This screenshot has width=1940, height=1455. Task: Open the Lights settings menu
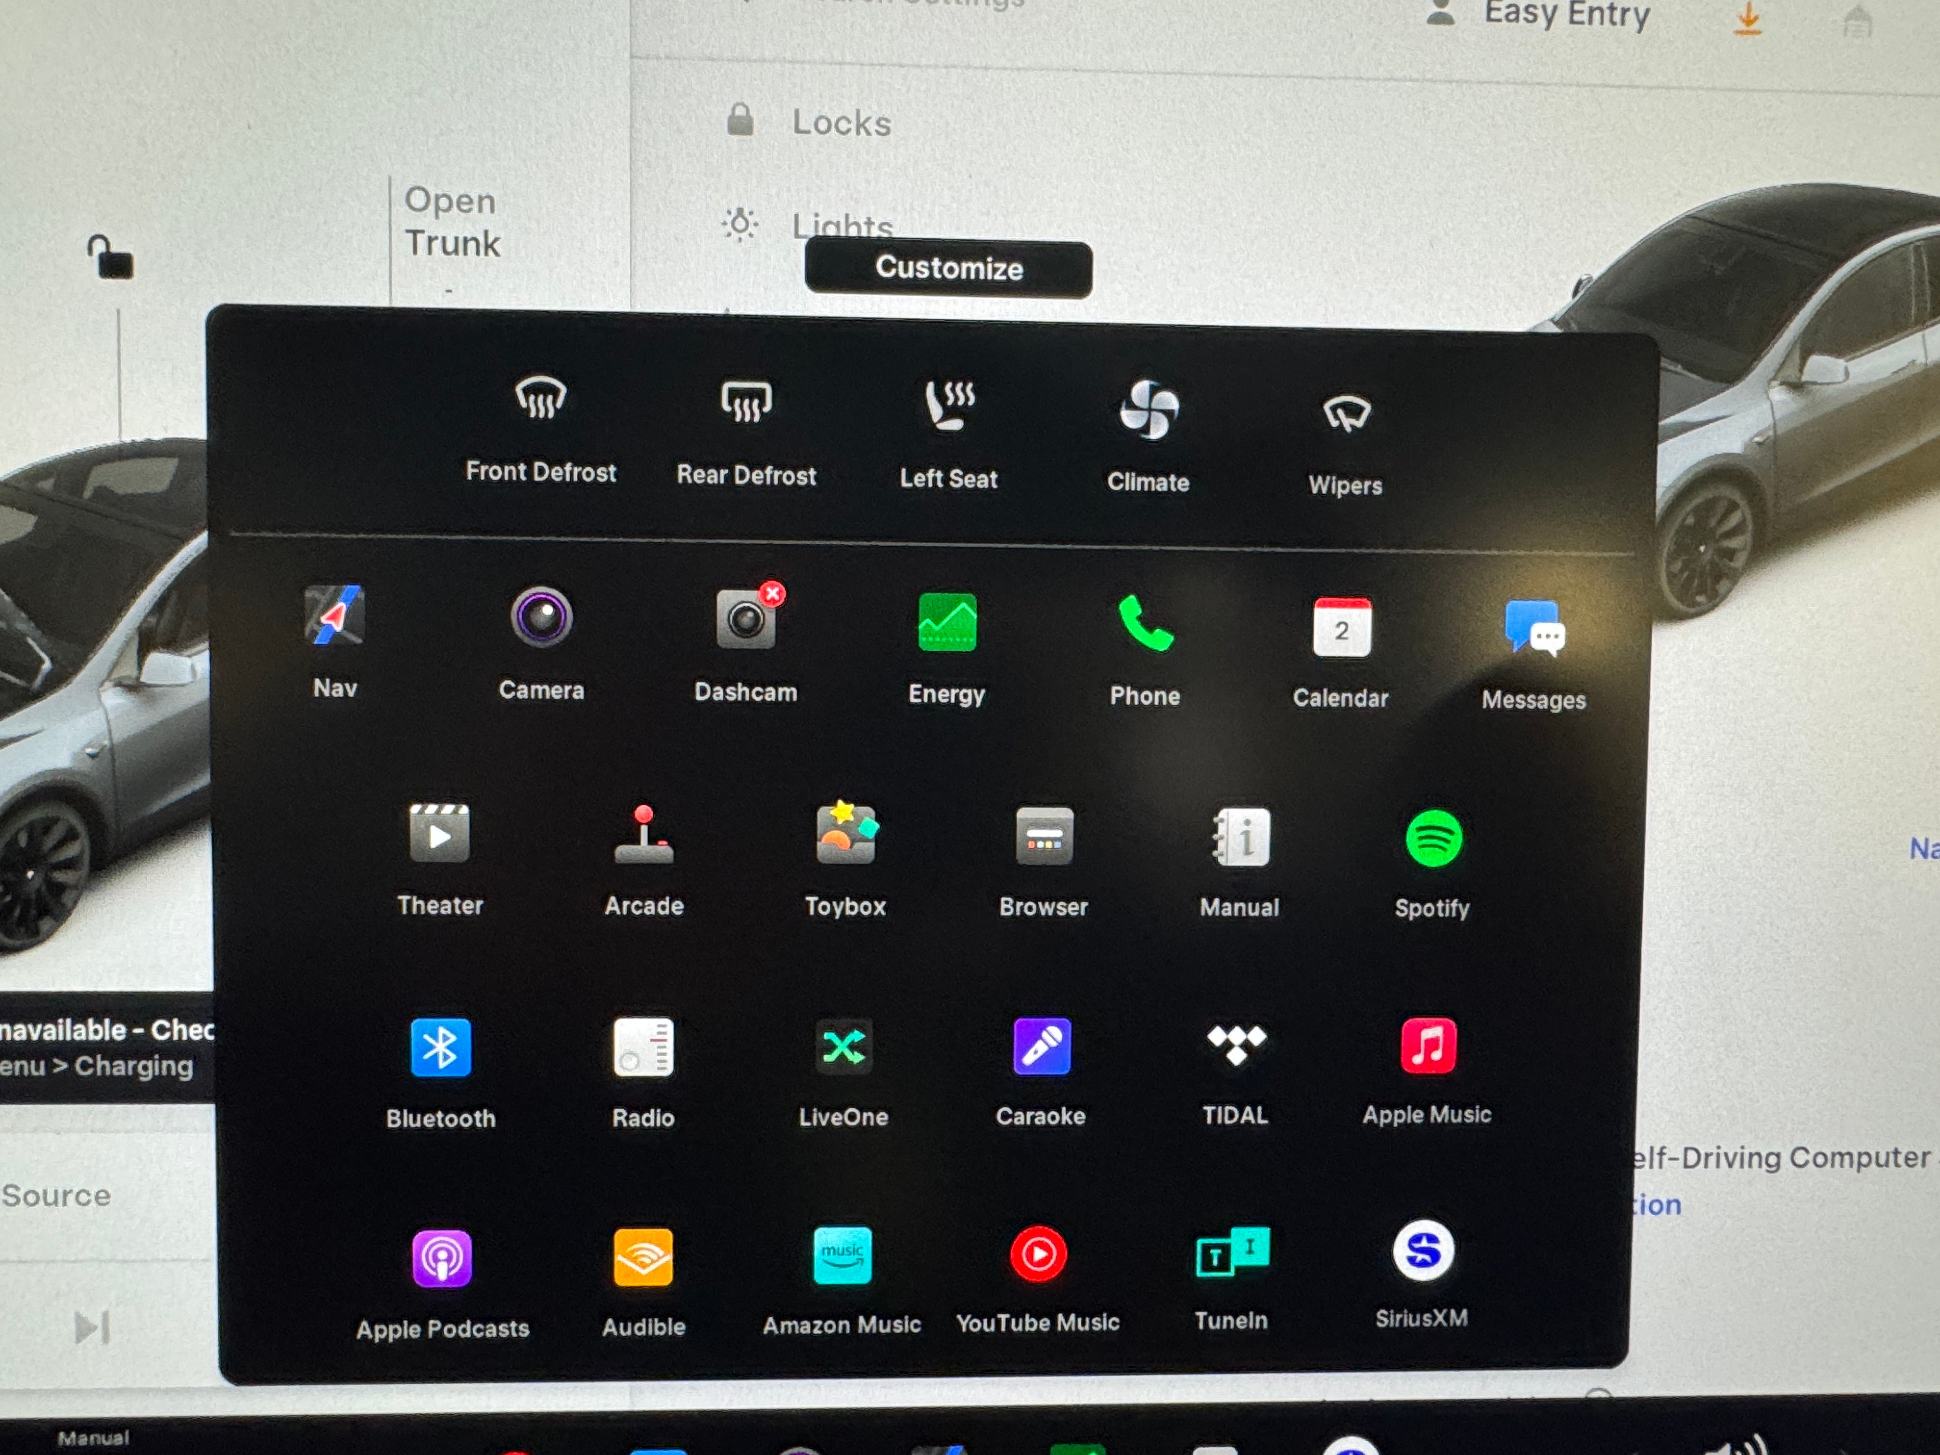pos(808,225)
